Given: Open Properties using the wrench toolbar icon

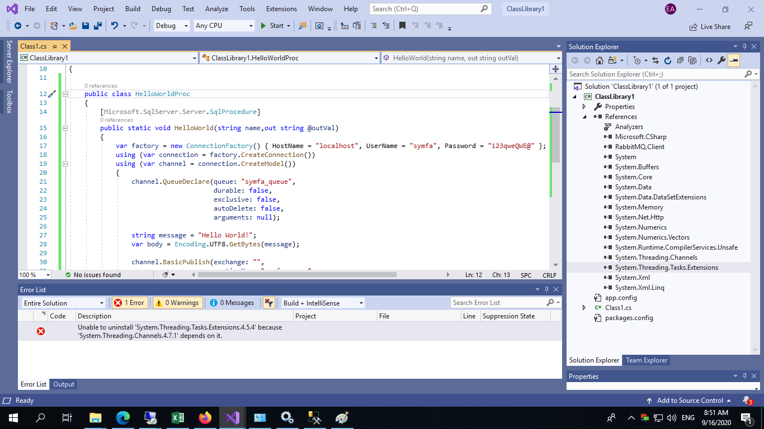Looking at the screenshot, I should [x=721, y=60].
